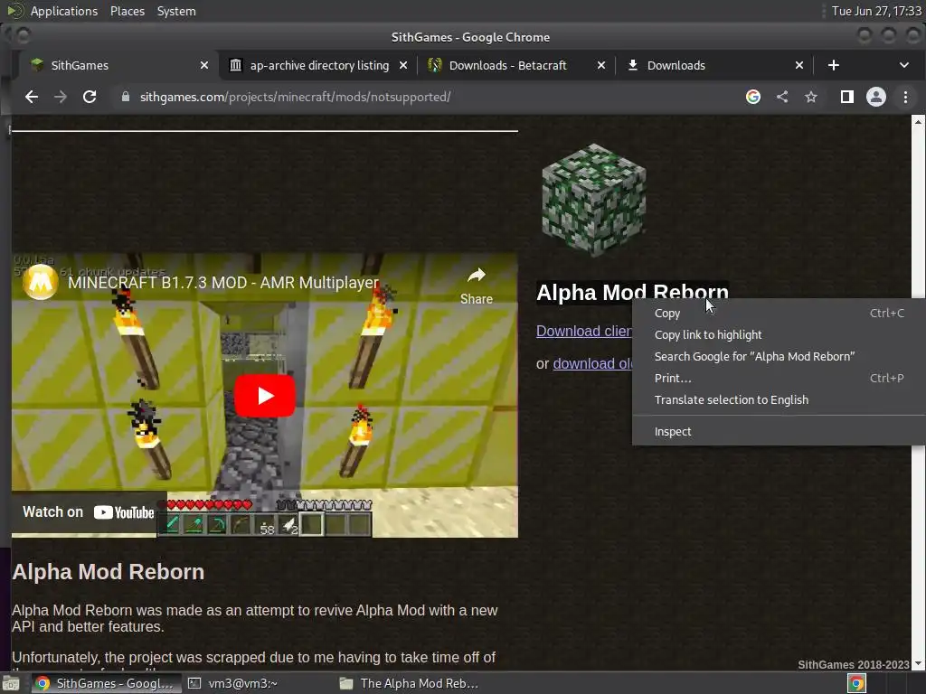Open YouTube channel avatar icon
926x694 pixels.
pyautogui.click(x=40, y=282)
